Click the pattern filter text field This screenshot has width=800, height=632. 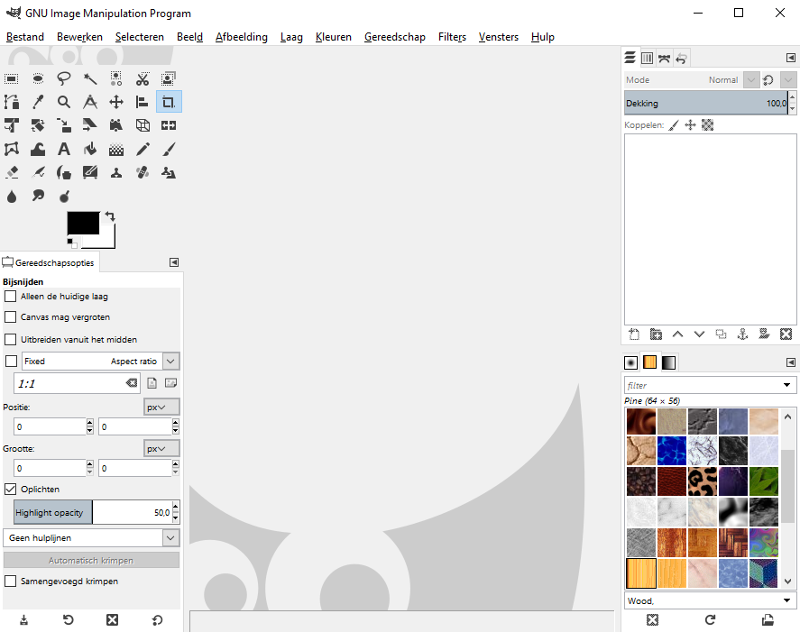point(702,385)
